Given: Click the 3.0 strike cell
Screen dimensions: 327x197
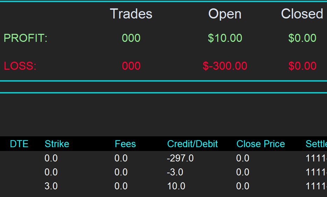Looking at the screenshot, I should pyautogui.click(x=51, y=186).
